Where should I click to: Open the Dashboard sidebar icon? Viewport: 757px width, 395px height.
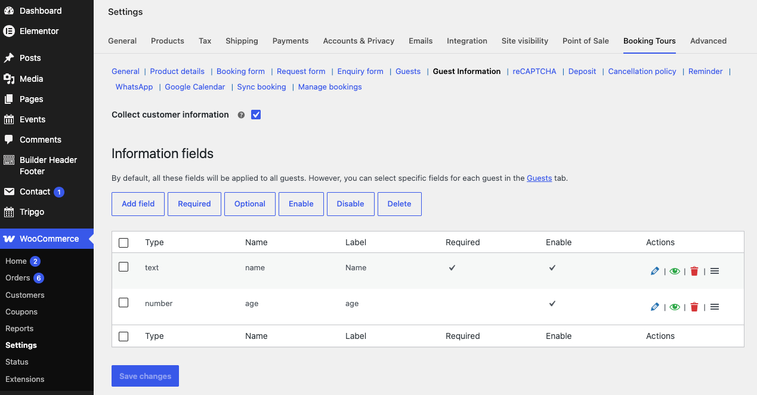9,11
